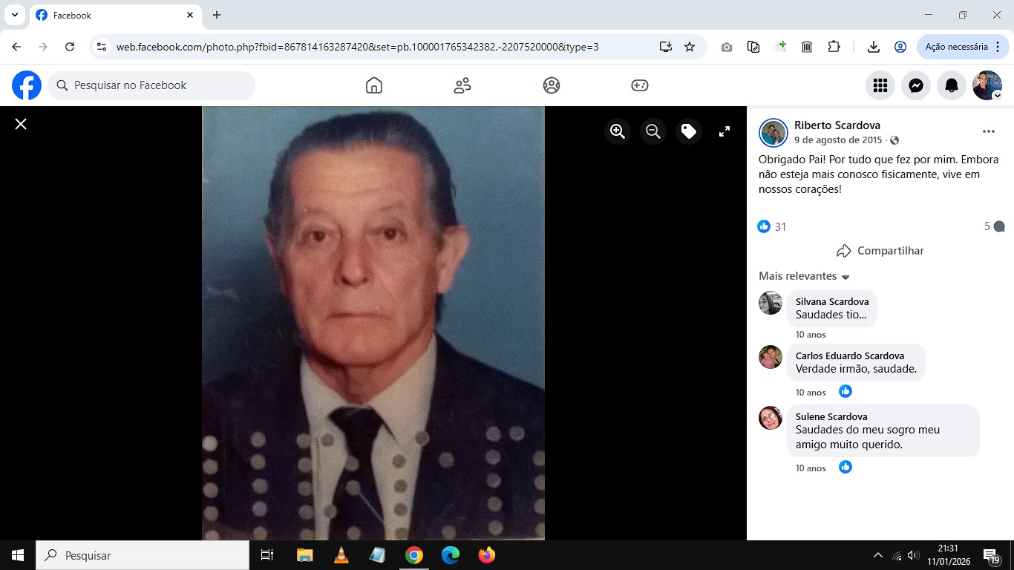Image resolution: width=1014 pixels, height=570 pixels.
Task: Click the tag photo icon
Action: point(689,131)
